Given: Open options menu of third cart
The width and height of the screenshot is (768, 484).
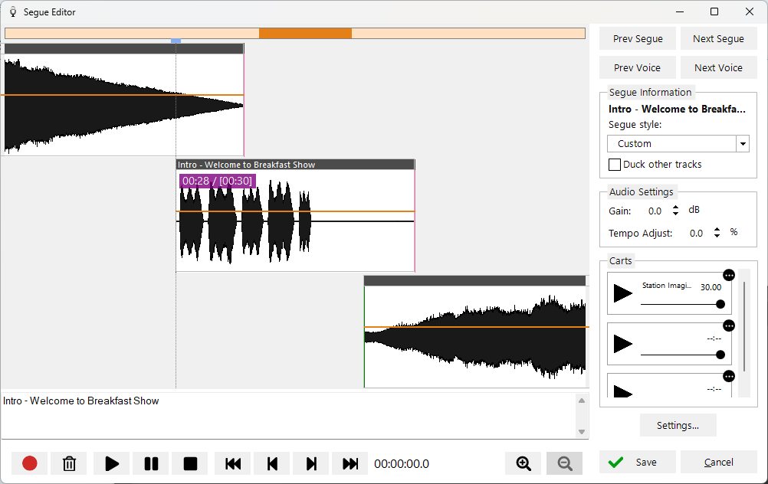Looking at the screenshot, I should [729, 376].
